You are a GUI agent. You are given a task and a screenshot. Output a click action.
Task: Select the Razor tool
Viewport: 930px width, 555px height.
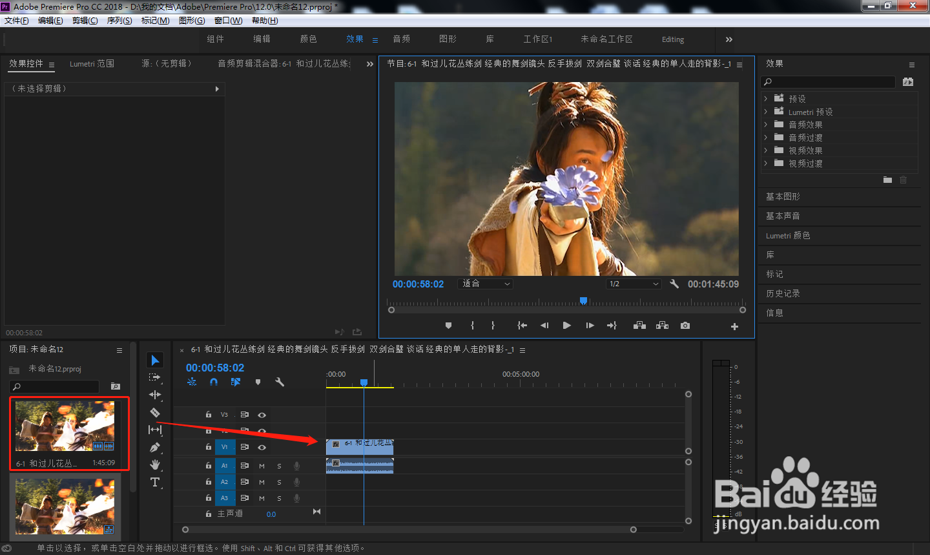(155, 412)
